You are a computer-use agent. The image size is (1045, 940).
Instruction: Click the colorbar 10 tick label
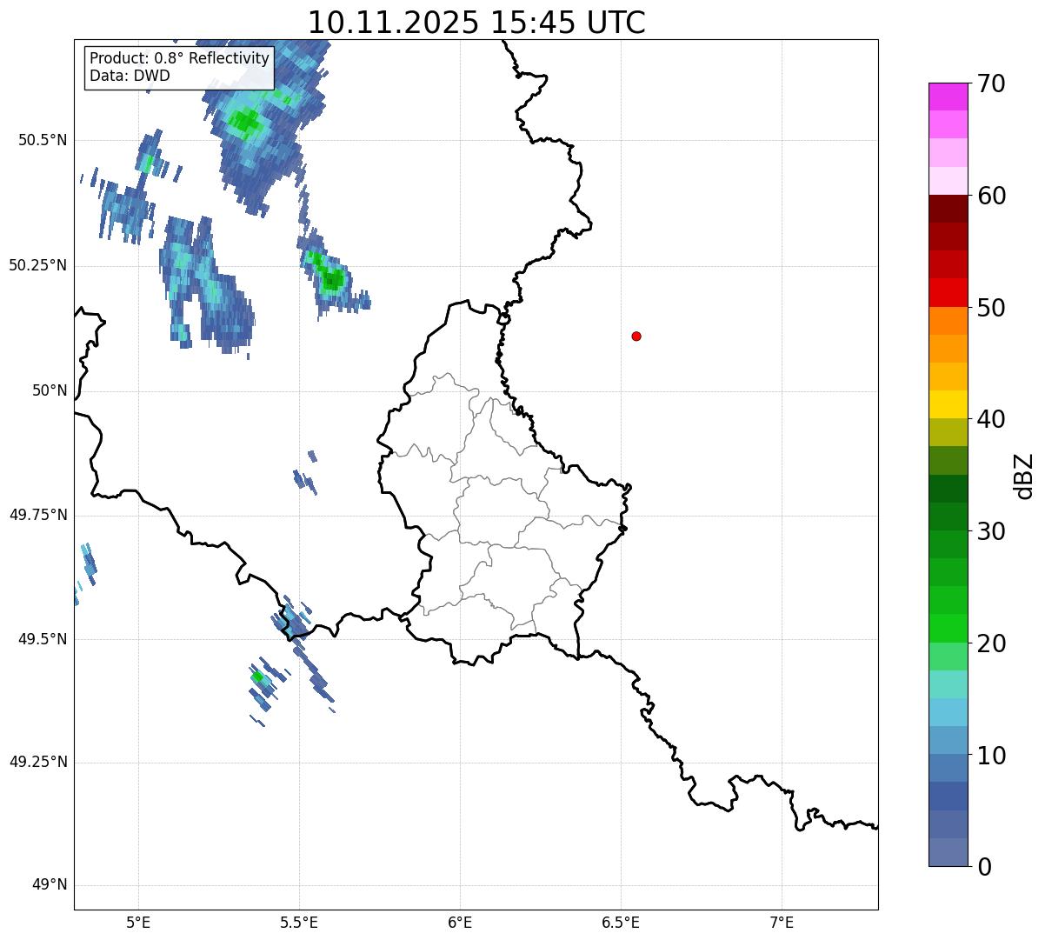point(992,756)
